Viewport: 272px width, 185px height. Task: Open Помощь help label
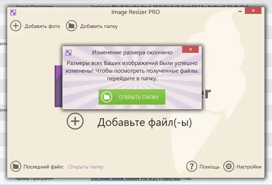click(x=209, y=167)
